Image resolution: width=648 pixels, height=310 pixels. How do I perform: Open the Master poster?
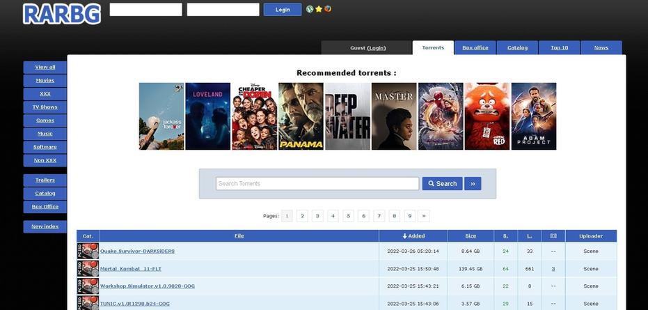tap(394, 116)
